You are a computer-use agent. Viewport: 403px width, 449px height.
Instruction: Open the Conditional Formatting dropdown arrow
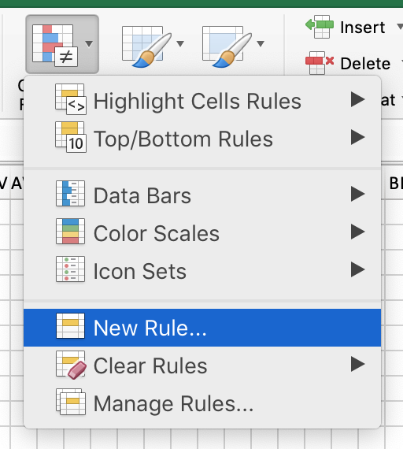pyautogui.click(x=89, y=44)
